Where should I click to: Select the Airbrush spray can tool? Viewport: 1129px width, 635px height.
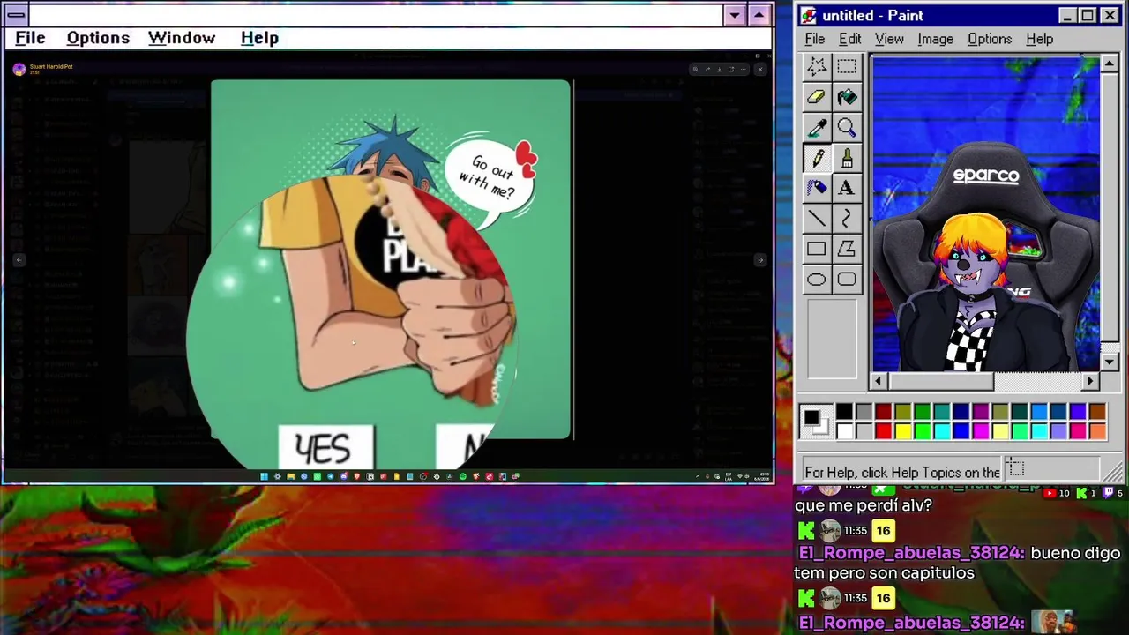click(x=817, y=188)
